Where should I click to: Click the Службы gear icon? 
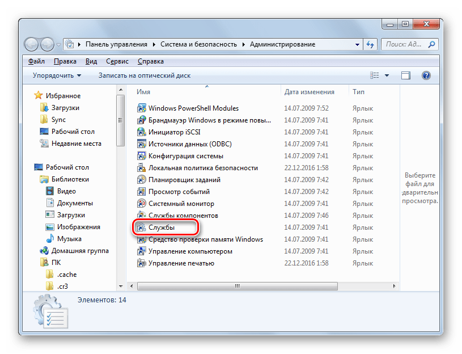[141, 227]
